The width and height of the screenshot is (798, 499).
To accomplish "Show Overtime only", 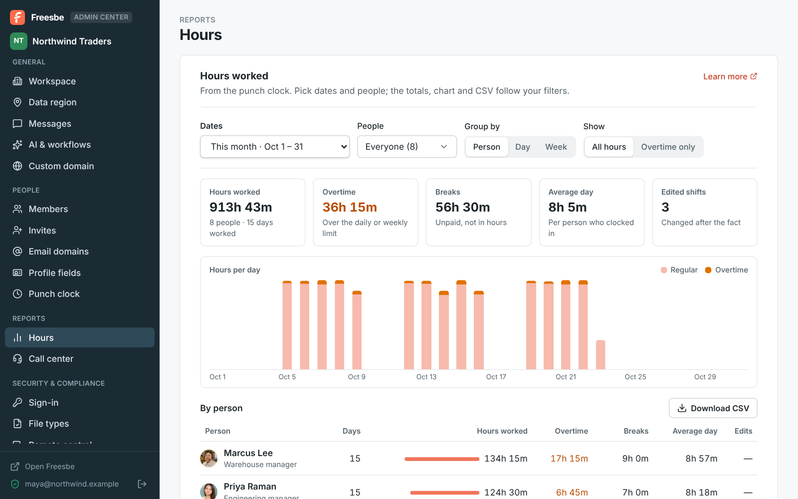I will click(668, 147).
